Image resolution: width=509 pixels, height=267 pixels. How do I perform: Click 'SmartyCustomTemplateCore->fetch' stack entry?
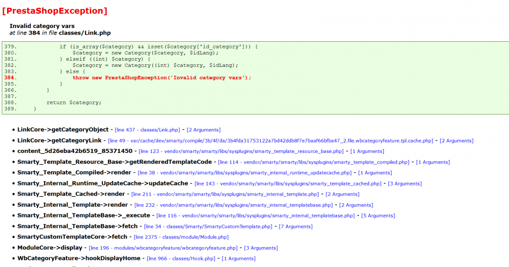72,237
